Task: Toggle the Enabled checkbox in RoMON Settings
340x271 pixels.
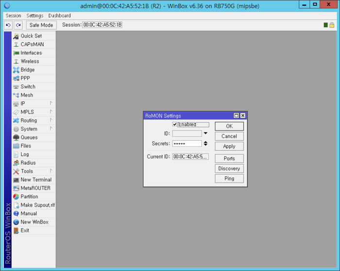Action: click(174, 124)
